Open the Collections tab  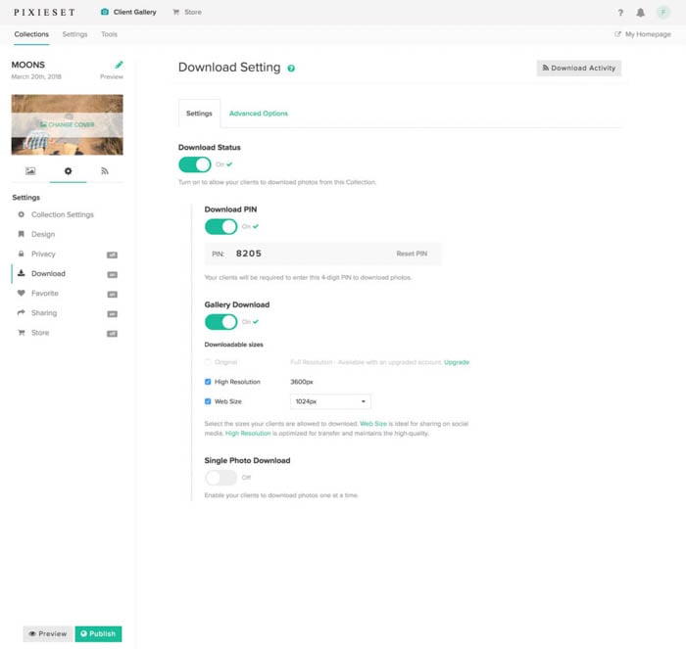click(31, 34)
